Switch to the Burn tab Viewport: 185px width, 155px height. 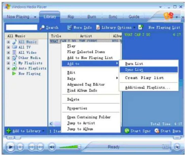tap(92, 17)
